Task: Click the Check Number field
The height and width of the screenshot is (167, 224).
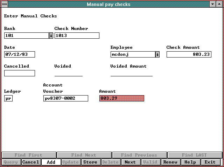Action: (x=77, y=36)
